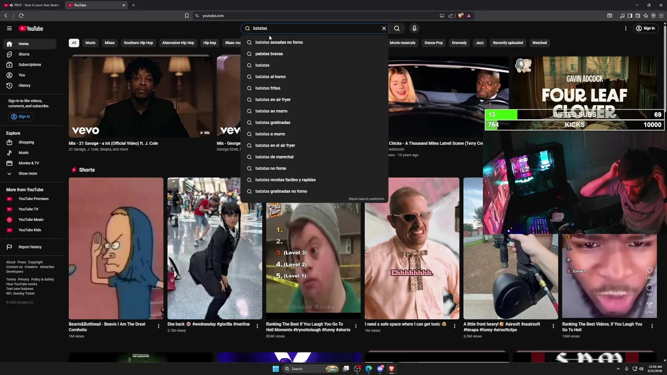This screenshot has width=667, height=375.
Task: Click the sidebar Sign in button
Action: pyautogui.click(x=21, y=117)
